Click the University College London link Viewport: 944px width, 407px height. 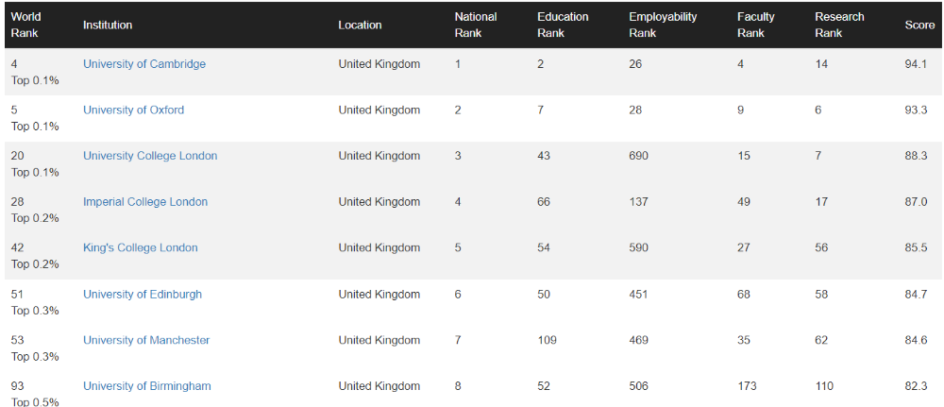[x=150, y=156]
